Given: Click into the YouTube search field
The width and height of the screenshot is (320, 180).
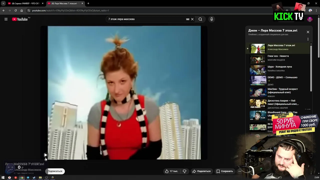Looking at the screenshot, I should 146,19.
